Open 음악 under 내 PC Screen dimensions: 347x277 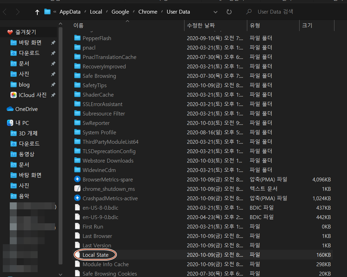pos(24,196)
